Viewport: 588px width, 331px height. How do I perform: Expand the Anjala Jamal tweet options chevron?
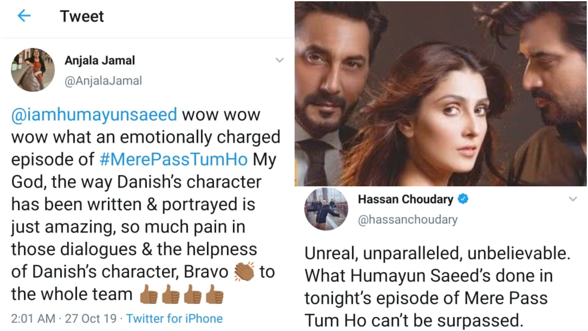coord(280,60)
